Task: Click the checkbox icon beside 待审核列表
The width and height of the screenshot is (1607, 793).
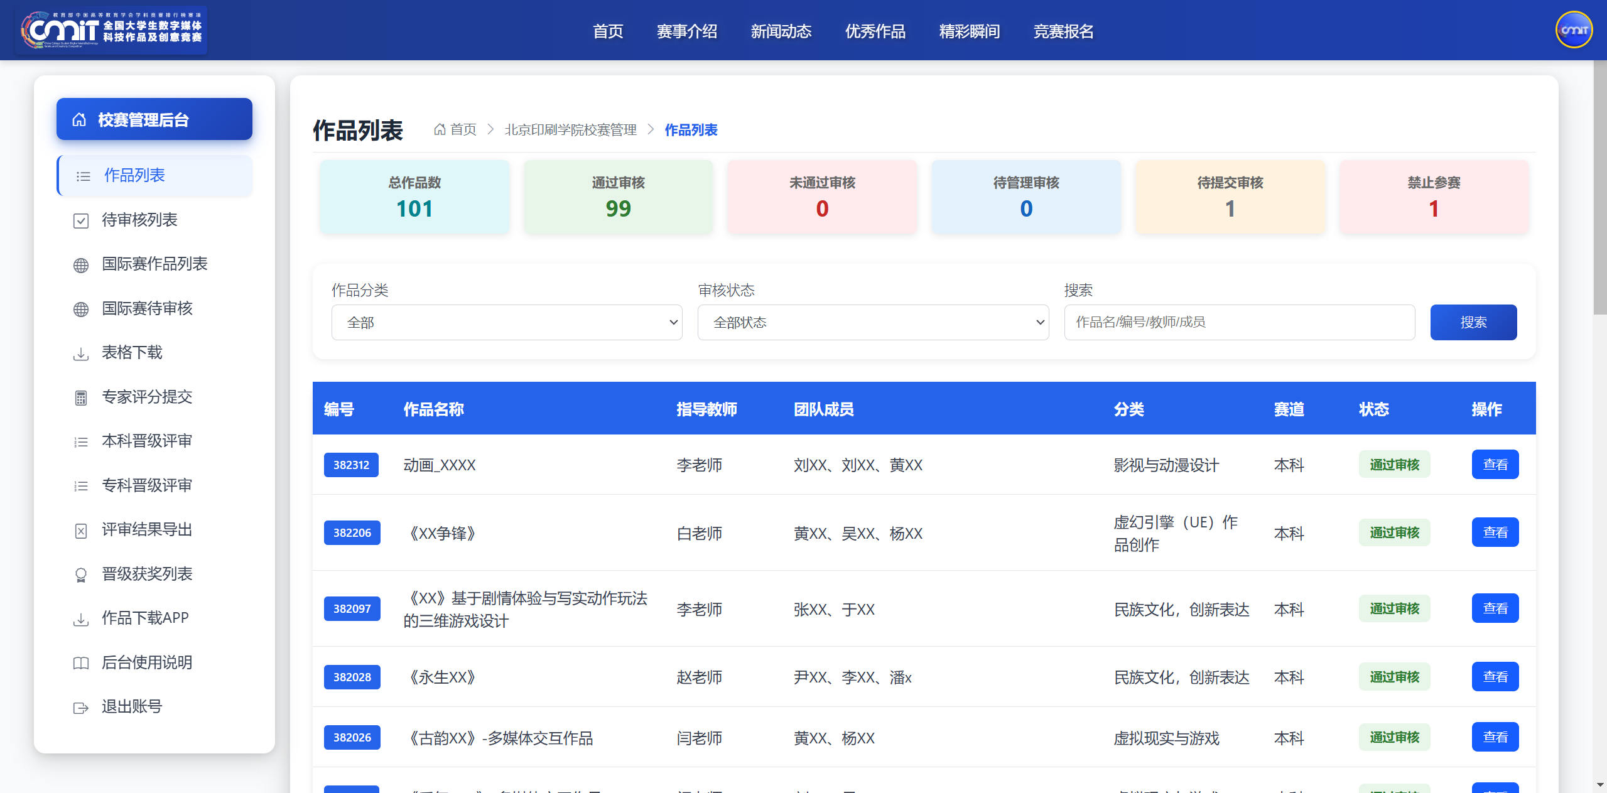Action: (81, 220)
